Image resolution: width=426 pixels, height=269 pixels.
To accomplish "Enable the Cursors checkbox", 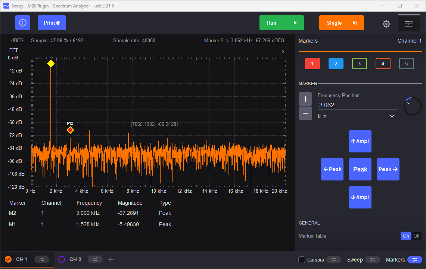I will tap(301, 259).
